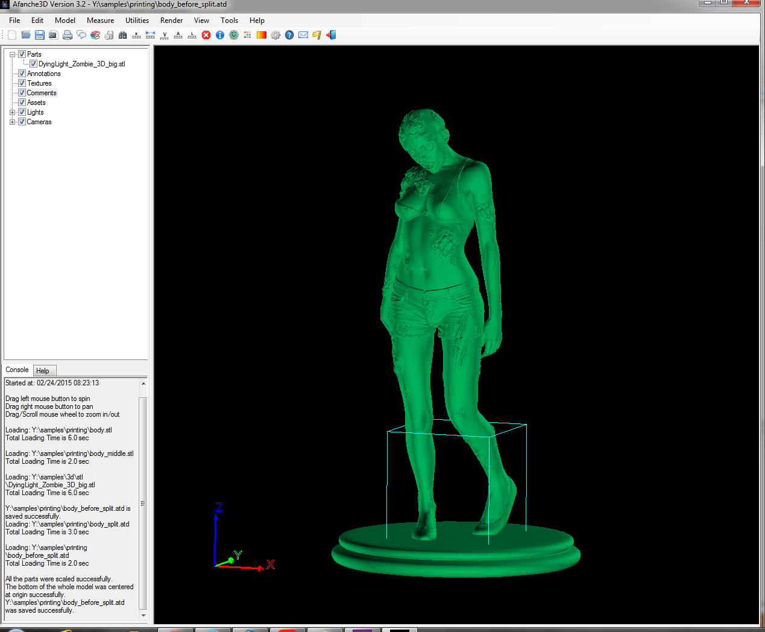Open the Print tool on the toolbar
Screen dimensions: 765x632
click(67, 35)
